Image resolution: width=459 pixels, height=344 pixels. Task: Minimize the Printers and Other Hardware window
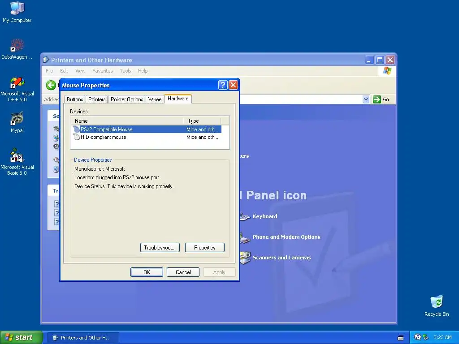(x=369, y=60)
